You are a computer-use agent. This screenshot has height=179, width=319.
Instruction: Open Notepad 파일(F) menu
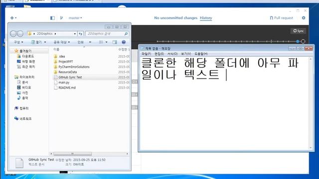146,54
